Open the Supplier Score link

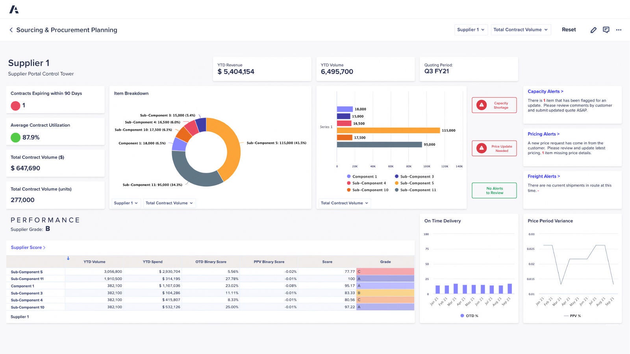click(28, 247)
